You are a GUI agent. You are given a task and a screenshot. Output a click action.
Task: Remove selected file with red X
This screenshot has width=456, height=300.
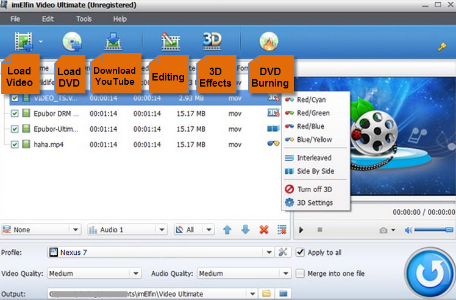coord(264,230)
